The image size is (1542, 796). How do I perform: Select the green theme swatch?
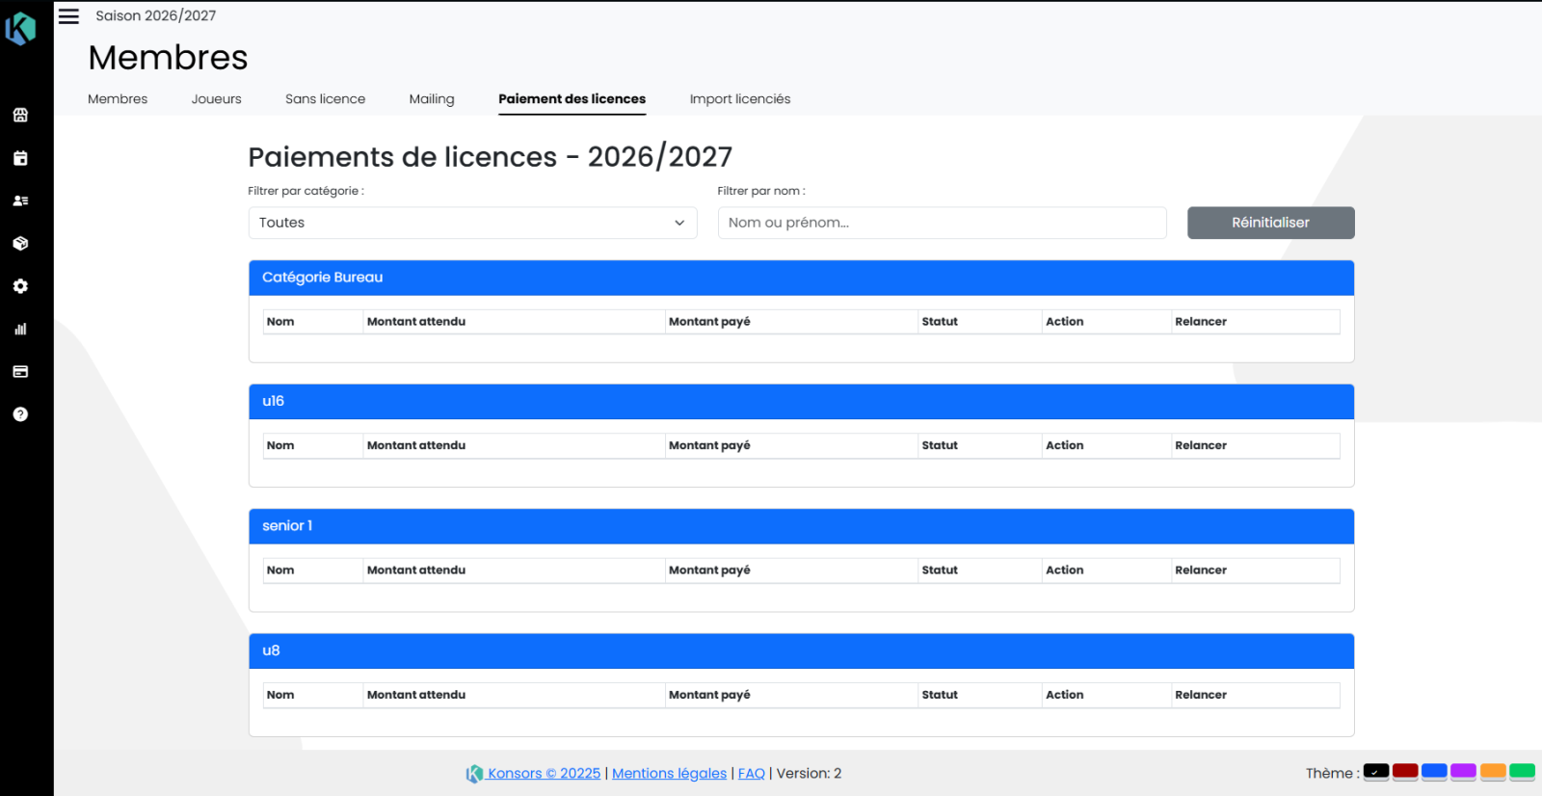click(x=1522, y=771)
